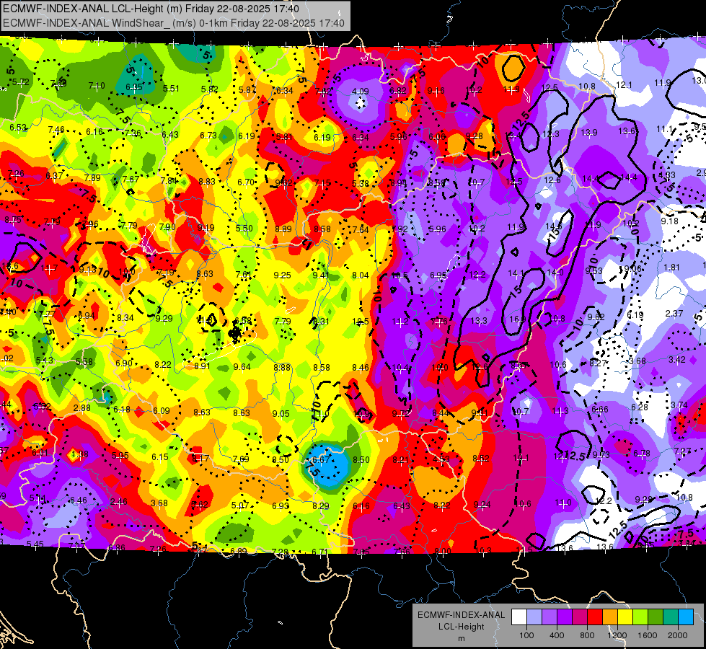Click the lime green legend swatch
Screen dimensions: 706x649
640,617
